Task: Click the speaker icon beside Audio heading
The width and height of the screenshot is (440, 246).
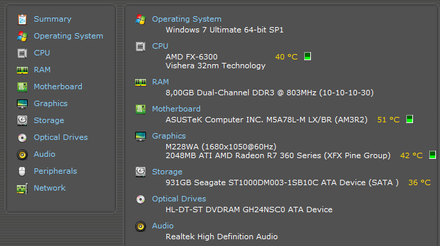Action: click(141, 226)
